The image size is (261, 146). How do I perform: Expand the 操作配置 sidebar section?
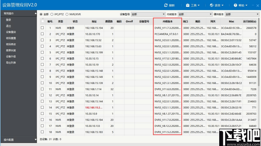coord(36,140)
